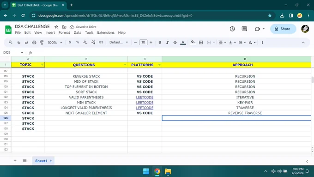Open the Sheet1 tab options arrow

pos(51,161)
